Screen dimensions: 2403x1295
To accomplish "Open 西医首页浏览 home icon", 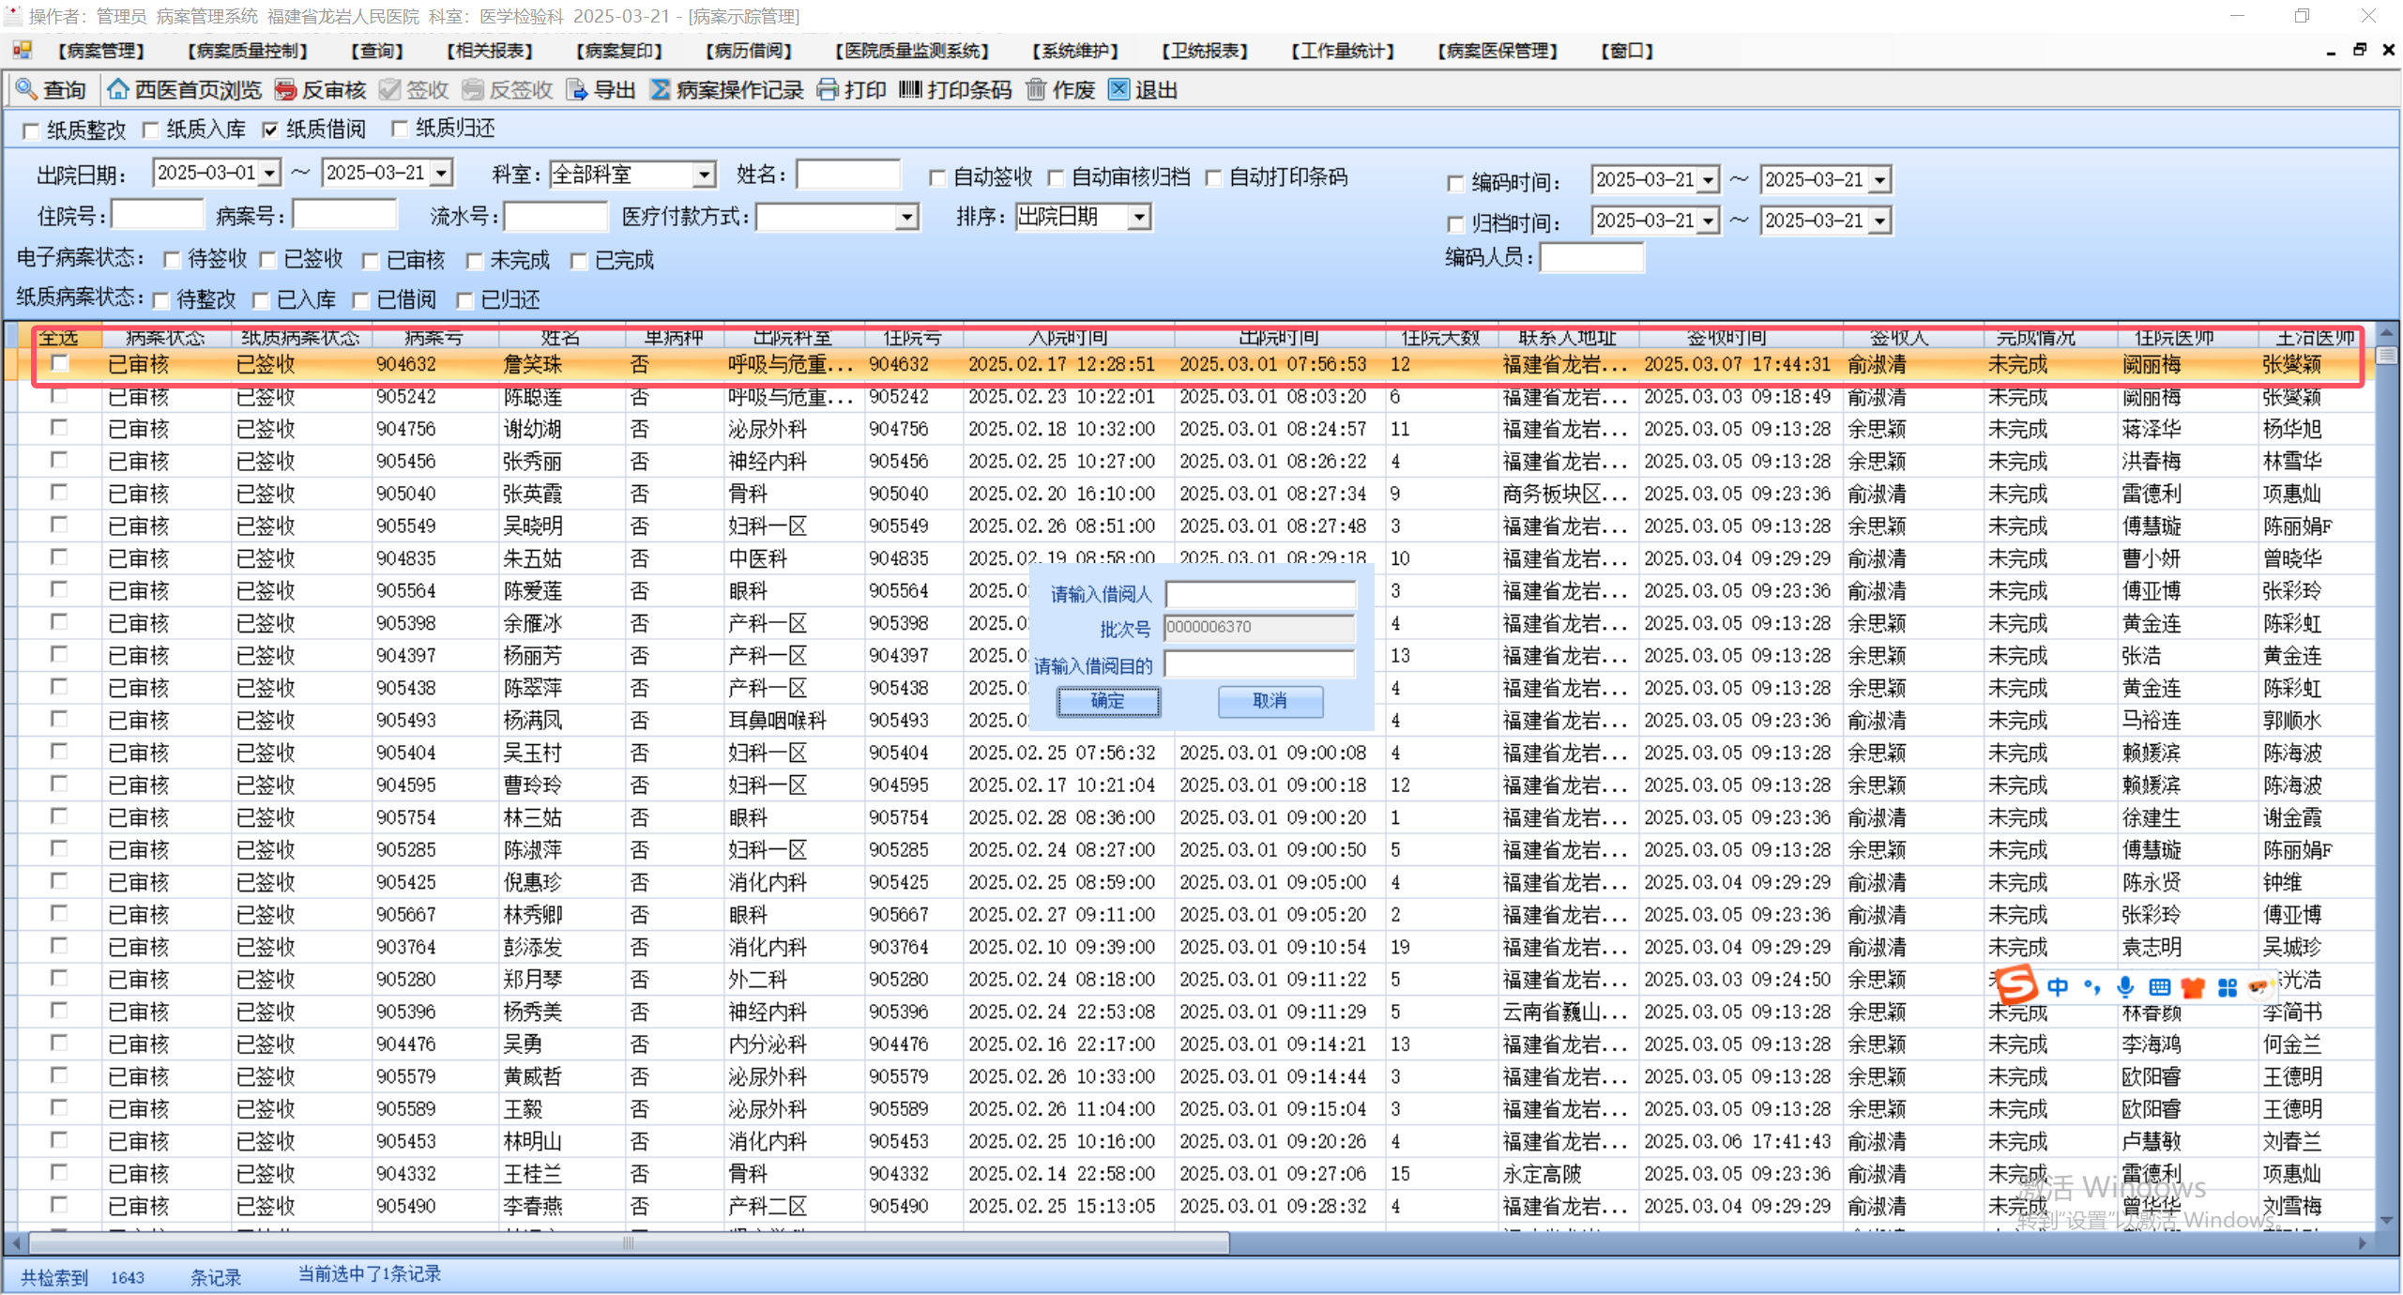I will point(118,90).
